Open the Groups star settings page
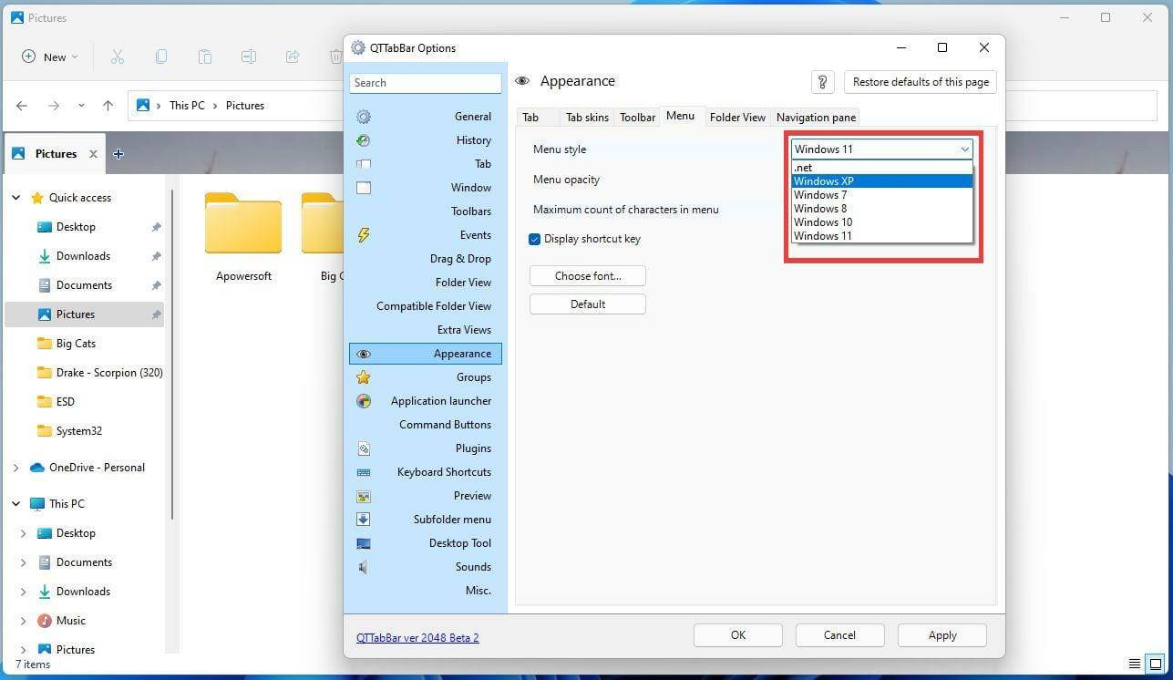 coord(364,376)
